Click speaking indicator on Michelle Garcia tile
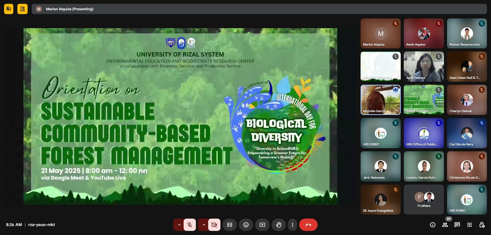The image size is (491, 235). pos(396,90)
